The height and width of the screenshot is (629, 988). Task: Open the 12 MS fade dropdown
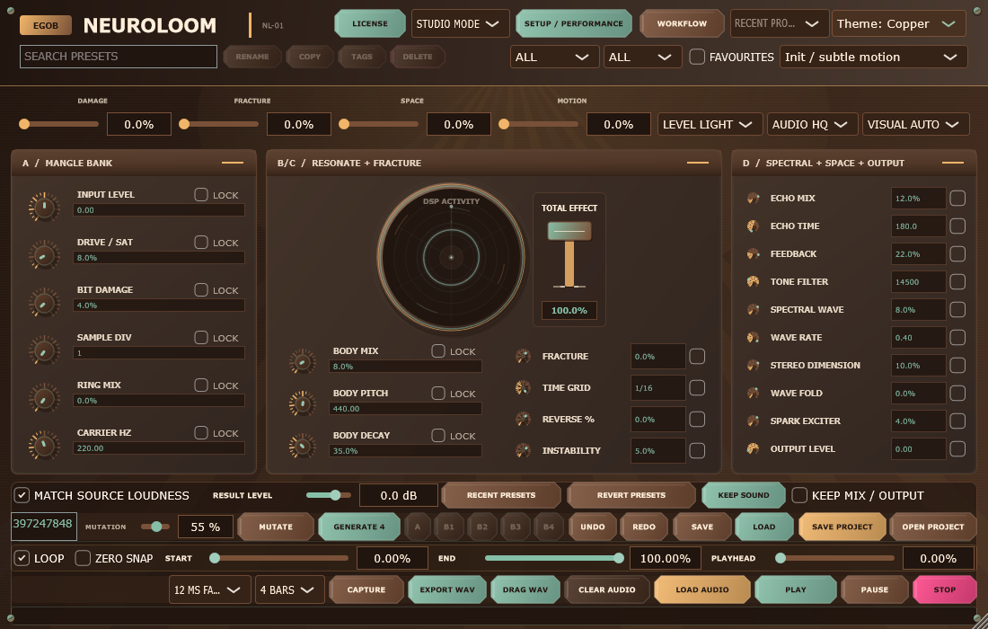tap(210, 590)
